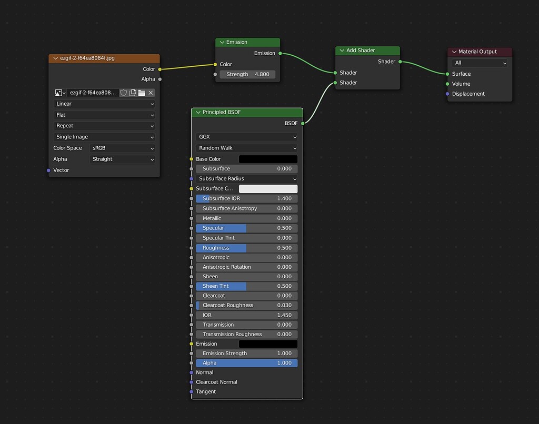Viewport: 539px width, 424px height.
Task: Click the Shader output socket of Add Shader
Action: click(401, 62)
